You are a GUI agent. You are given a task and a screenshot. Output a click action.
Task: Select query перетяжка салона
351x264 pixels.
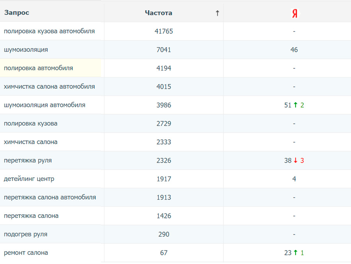pos(31,216)
